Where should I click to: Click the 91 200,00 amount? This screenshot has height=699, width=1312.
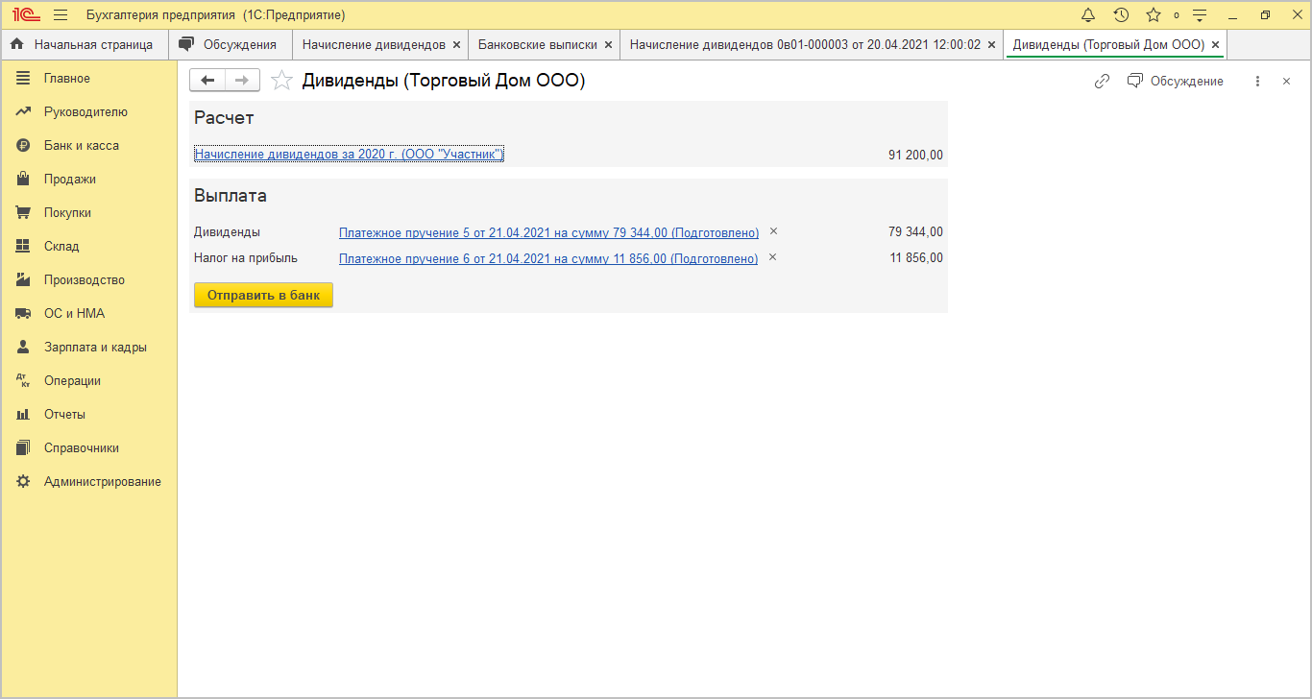click(x=915, y=155)
